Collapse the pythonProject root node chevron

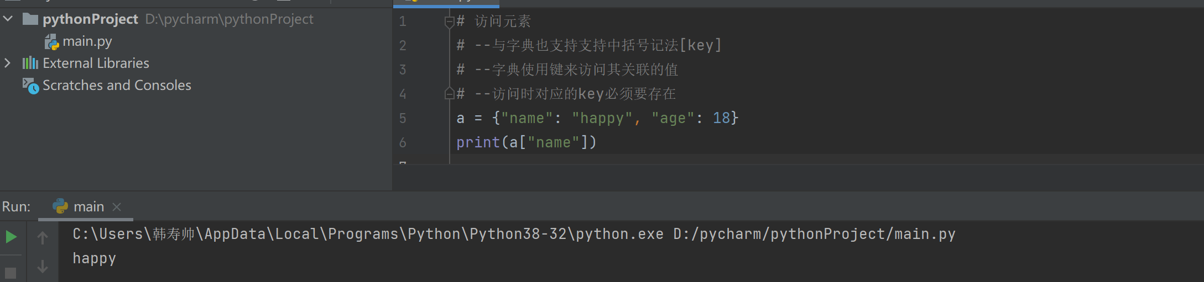click(8, 19)
